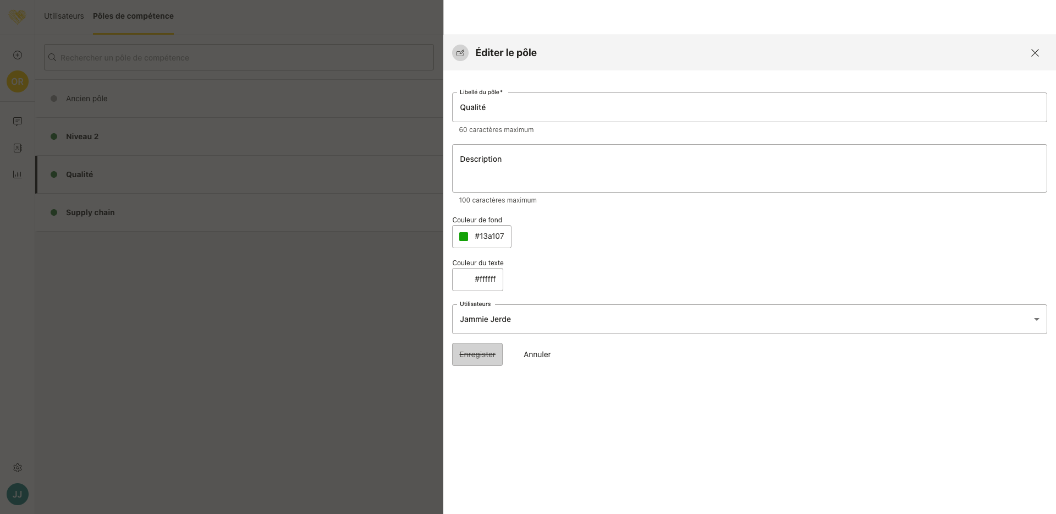Open the contacts address book icon
This screenshot has width=1056, height=514.
pos(18,148)
